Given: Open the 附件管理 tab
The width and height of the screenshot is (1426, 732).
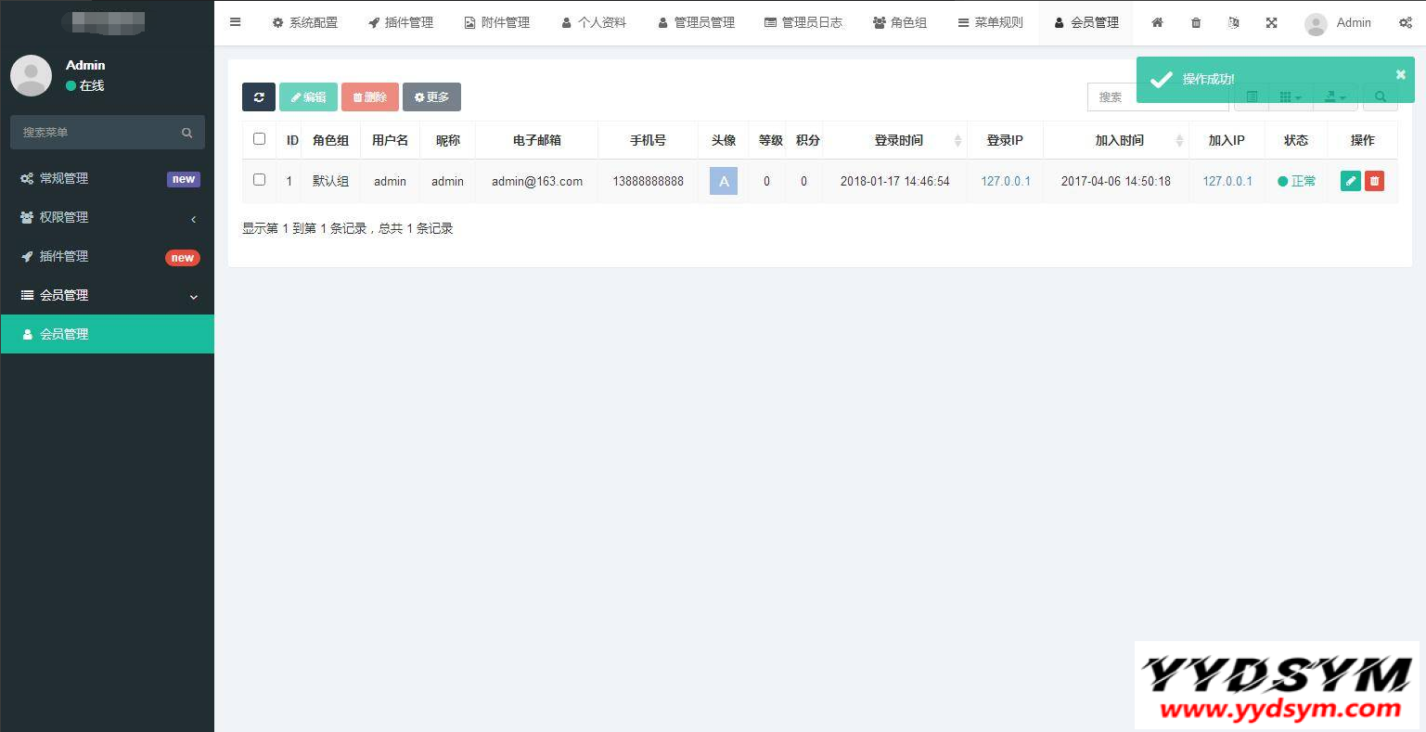Looking at the screenshot, I should click(x=497, y=23).
